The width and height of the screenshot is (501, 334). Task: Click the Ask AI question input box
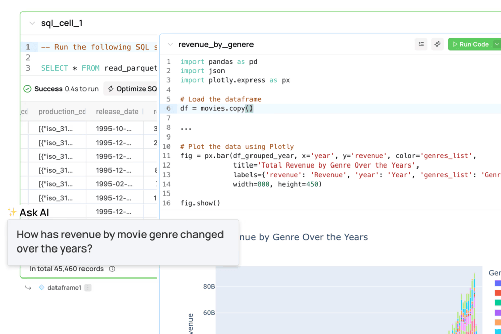(123, 242)
